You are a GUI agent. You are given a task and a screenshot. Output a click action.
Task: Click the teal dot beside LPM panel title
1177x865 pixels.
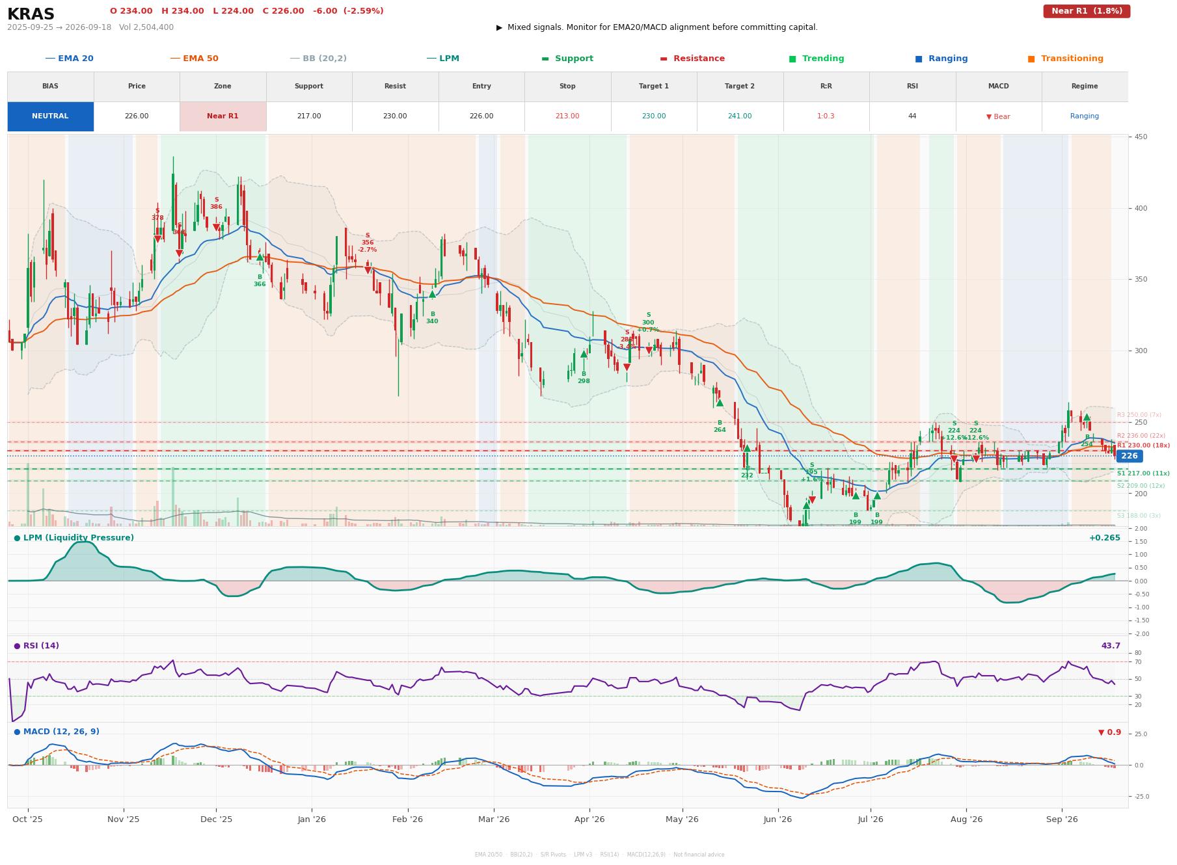point(17,538)
